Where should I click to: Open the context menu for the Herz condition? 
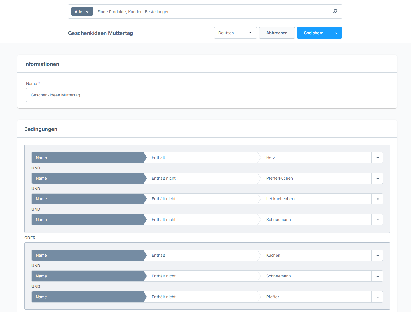[377, 157]
